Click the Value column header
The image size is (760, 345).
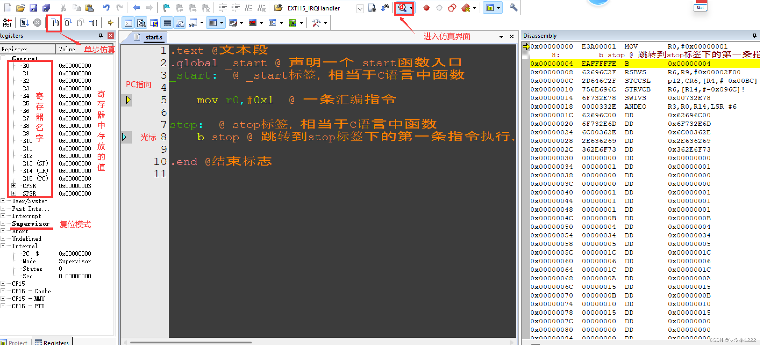85,49
